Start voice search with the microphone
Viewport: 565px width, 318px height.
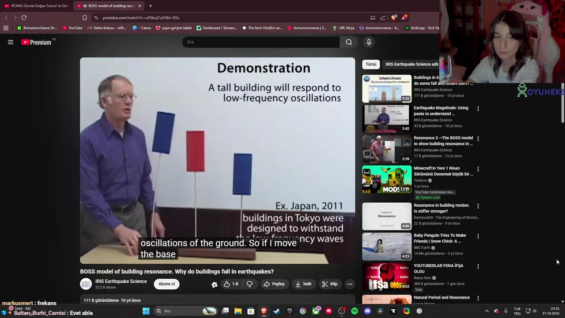[x=369, y=42]
